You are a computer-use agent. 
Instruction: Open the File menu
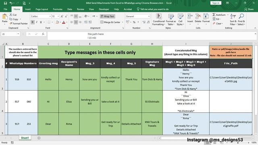click(5, 9)
